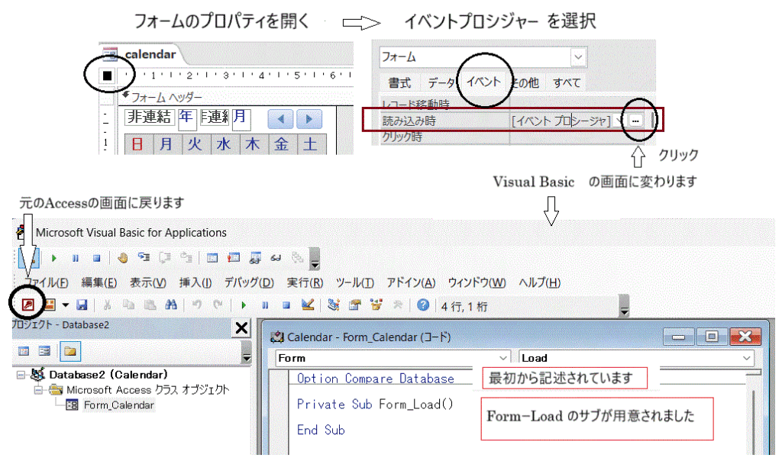
Task: Click the View Microsoft Access icon
Action: pos(28,305)
